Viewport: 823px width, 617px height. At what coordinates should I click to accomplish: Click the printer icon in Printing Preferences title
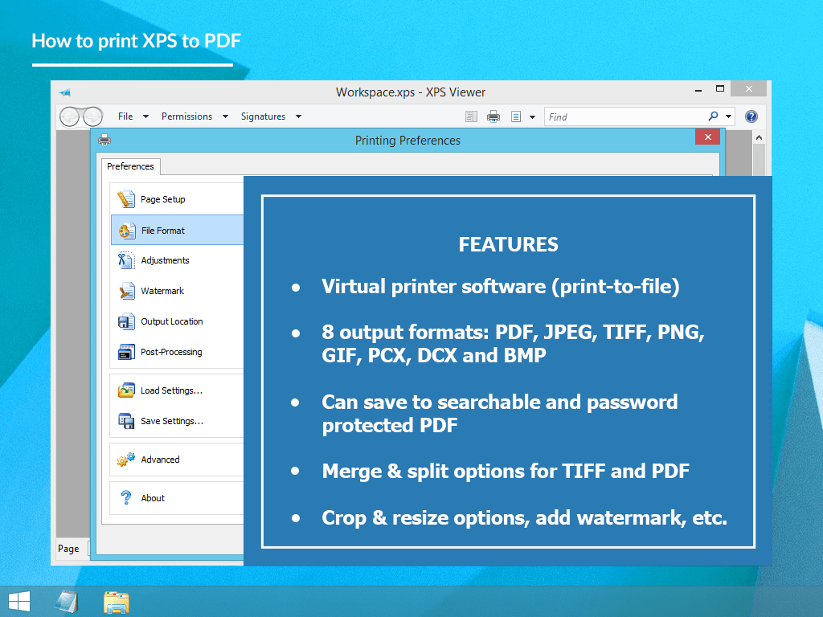tap(104, 140)
